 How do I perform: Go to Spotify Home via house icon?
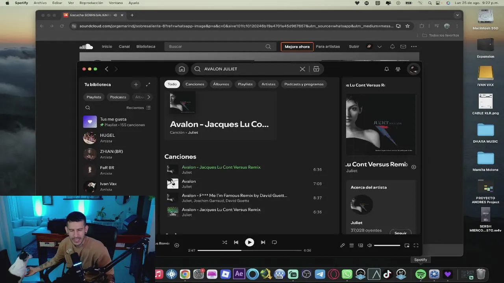coord(182,69)
